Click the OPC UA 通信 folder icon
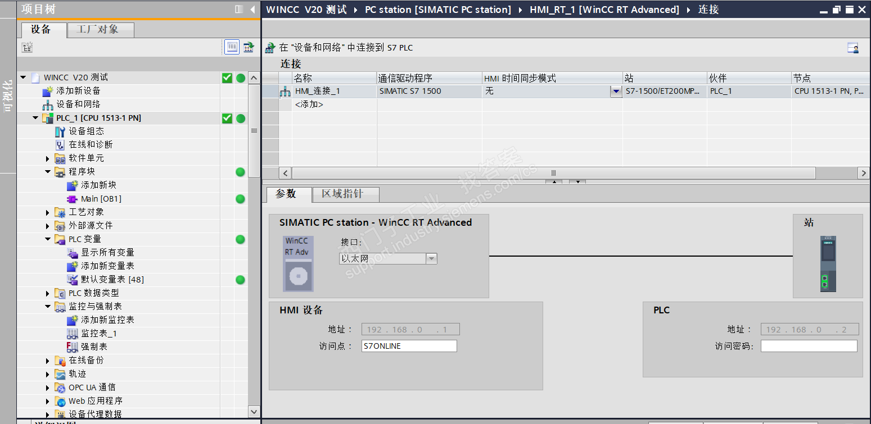The width and height of the screenshot is (871, 424). pyautogui.click(x=60, y=387)
